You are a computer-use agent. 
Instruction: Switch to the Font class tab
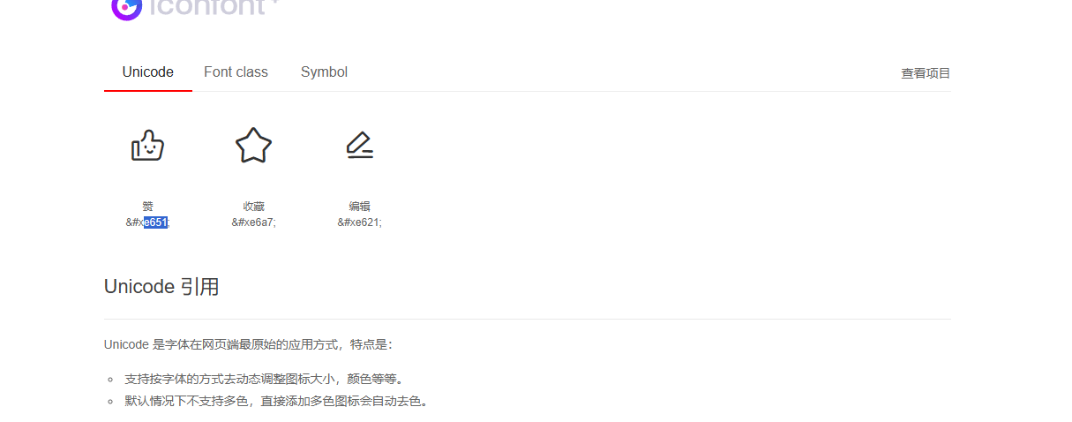[x=236, y=72]
